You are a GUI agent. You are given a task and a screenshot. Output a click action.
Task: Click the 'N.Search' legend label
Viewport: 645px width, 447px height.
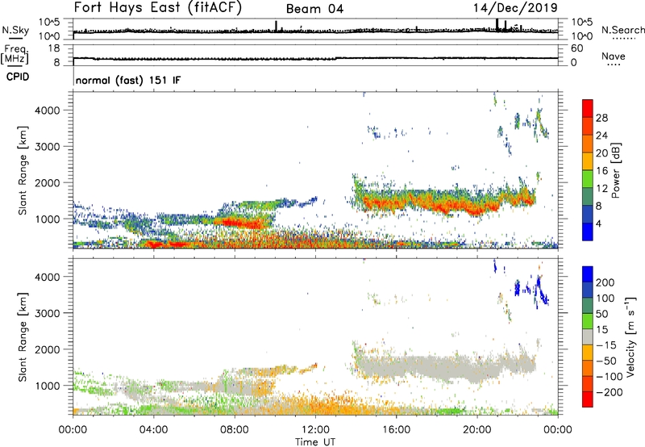[622, 30]
